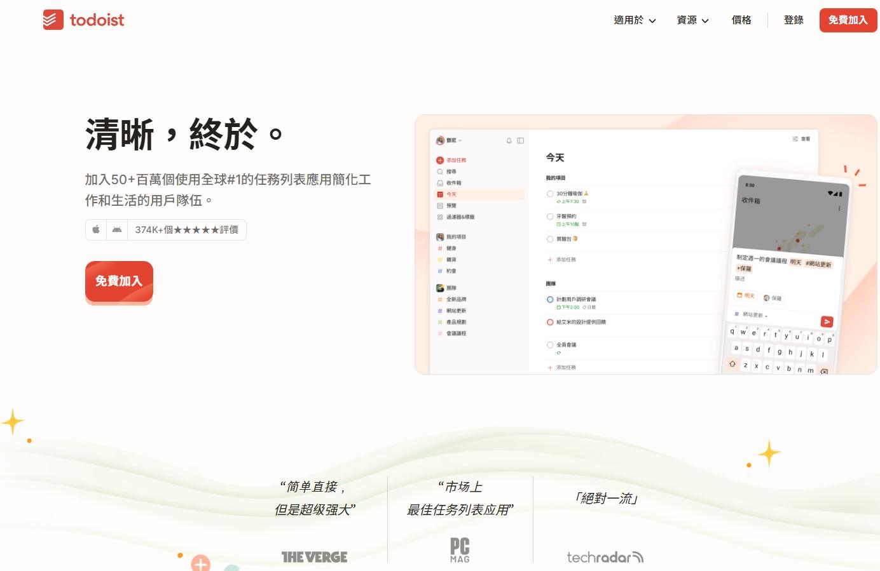Click the header 免費加入 button
Viewport: 880px width, 571px height.
pos(848,20)
